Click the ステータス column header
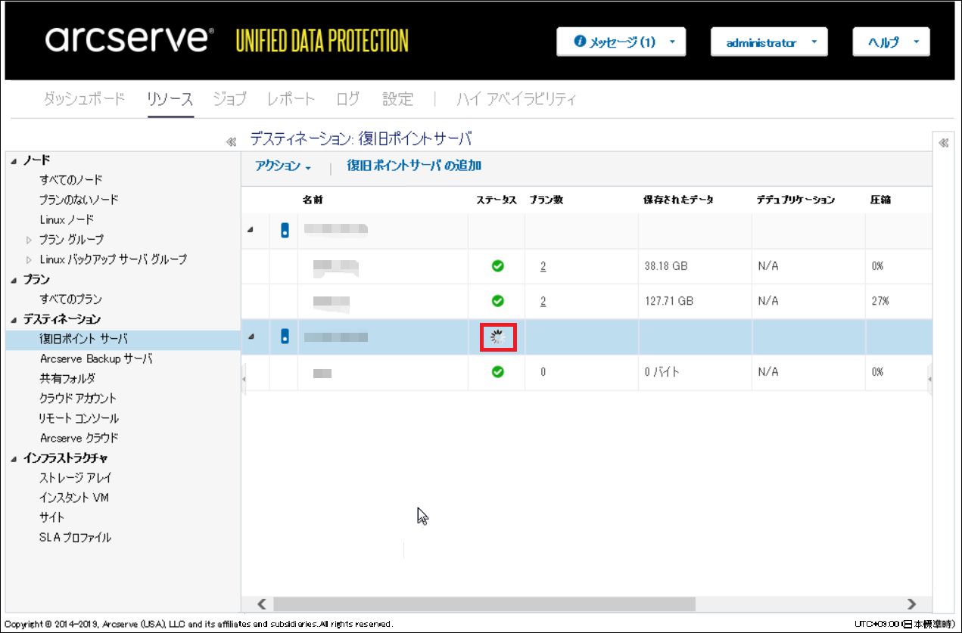The height and width of the screenshot is (633, 962). [x=497, y=200]
